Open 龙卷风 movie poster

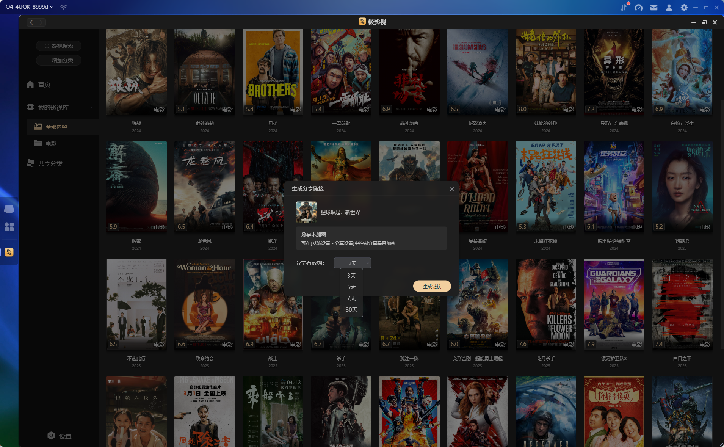205,187
